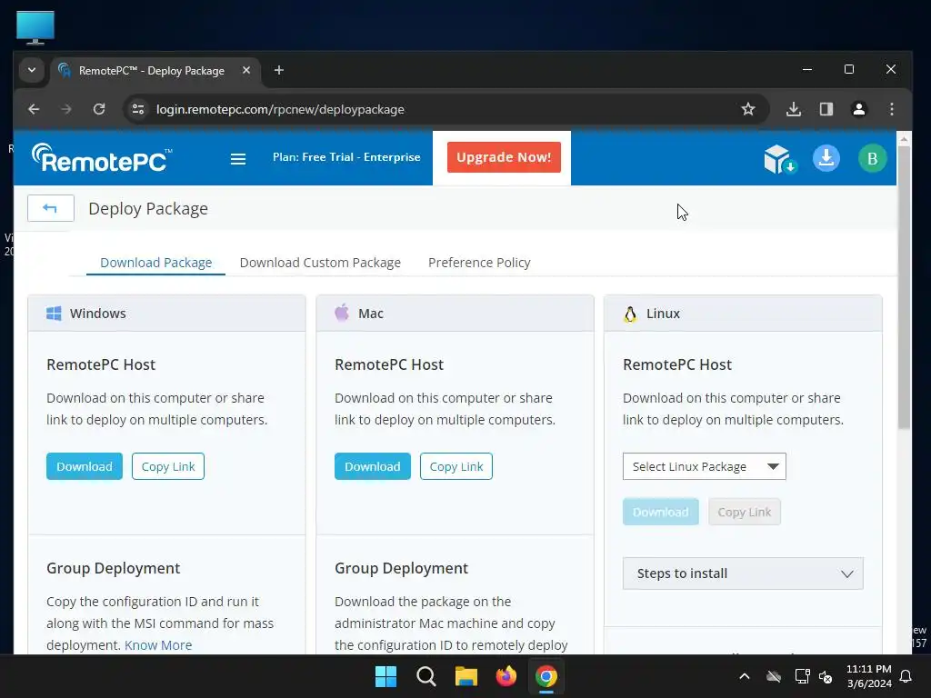Go back using the Deploy Package back arrow
Viewport: 931px width, 698px height.
(51, 208)
